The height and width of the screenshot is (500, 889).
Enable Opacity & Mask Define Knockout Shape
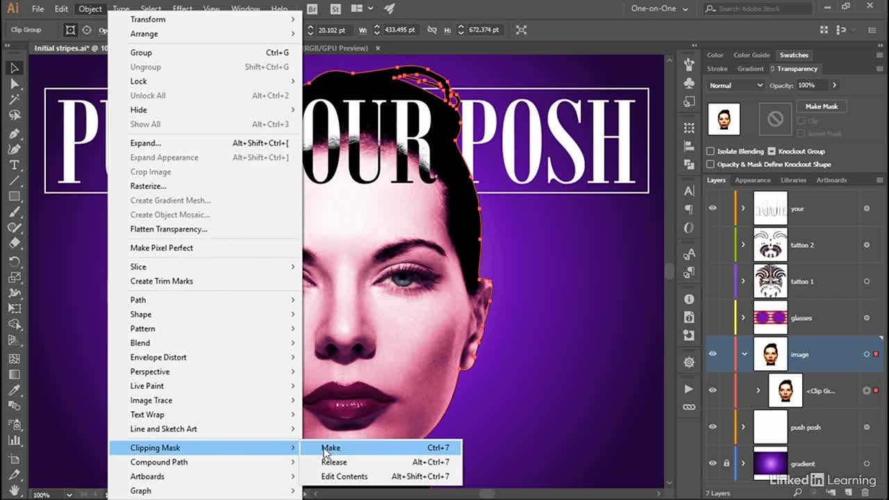(x=711, y=165)
